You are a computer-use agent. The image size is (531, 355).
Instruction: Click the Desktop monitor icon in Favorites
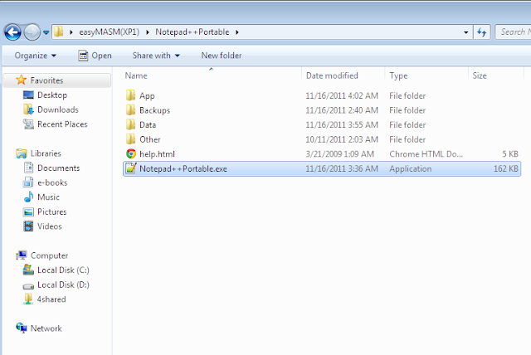coord(28,95)
